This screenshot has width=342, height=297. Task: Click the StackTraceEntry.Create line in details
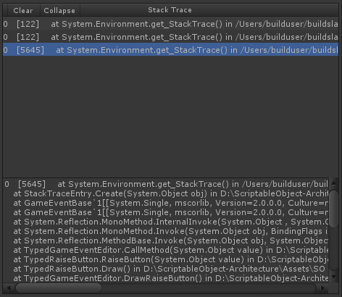pos(170,193)
